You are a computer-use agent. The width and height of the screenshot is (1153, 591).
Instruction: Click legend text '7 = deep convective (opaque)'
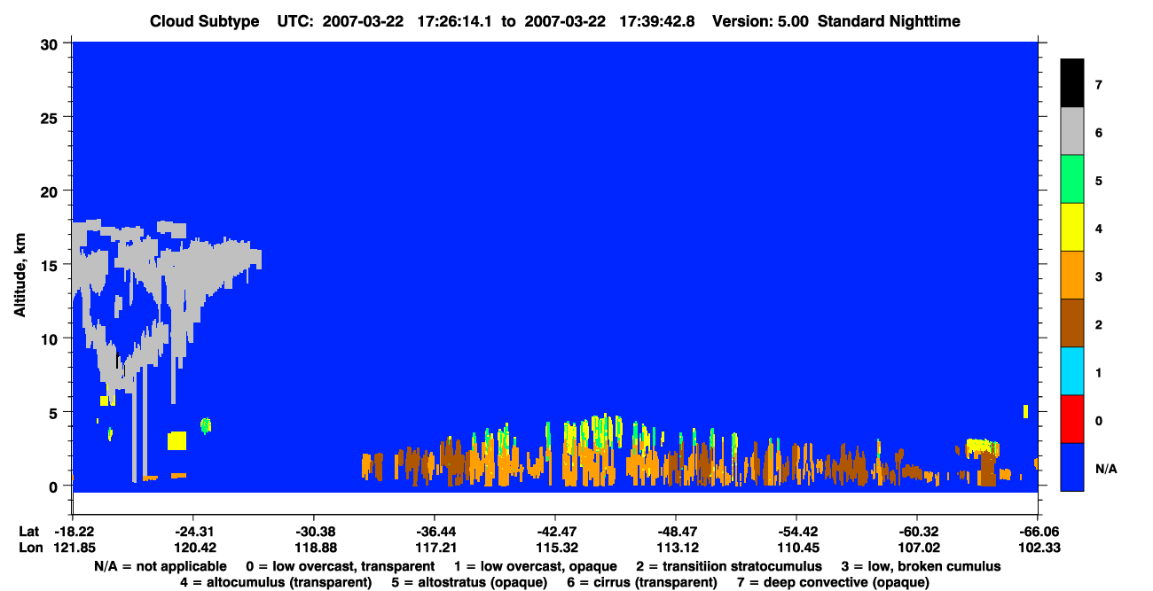click(x=834, y=582)
